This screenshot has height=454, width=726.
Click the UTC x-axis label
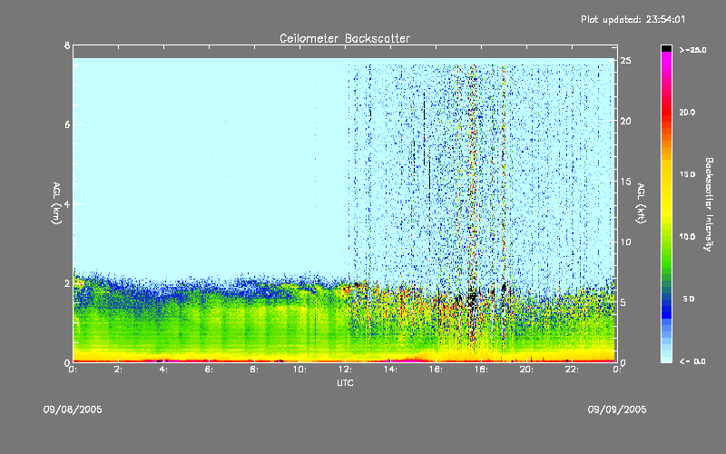345,382
